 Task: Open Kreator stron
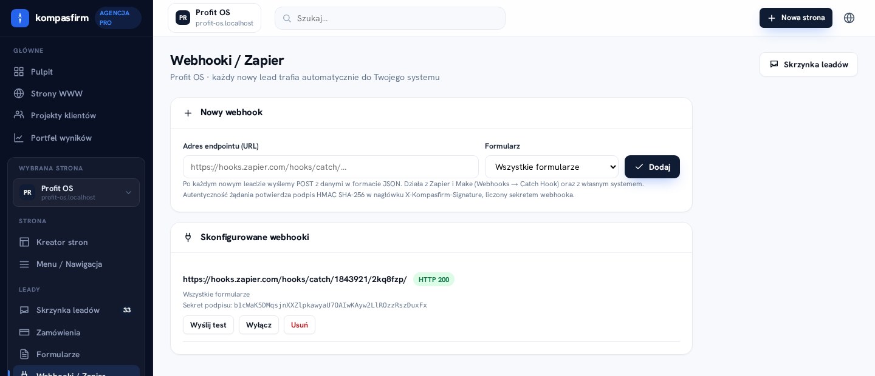[76, 242]
